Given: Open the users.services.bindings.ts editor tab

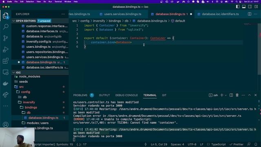Looking at the screenshot, I should point(123,14).
